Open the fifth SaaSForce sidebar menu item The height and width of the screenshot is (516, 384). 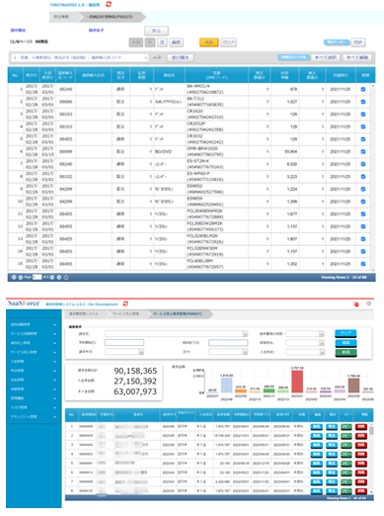click(x=34, y=361)
